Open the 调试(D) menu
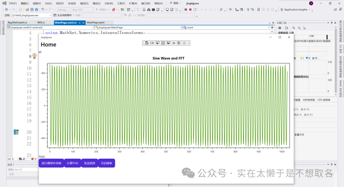This screenshot has width=344, height=187. tap(84, 3)
